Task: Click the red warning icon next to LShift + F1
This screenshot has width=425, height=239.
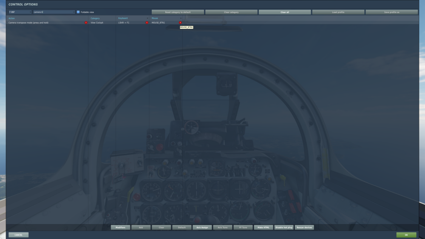Action: (147, 23)
